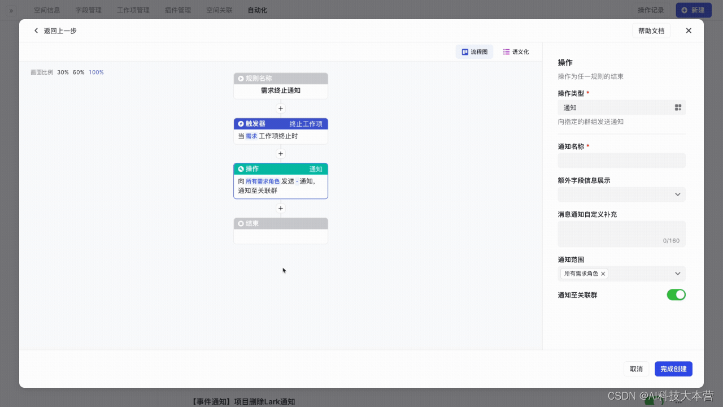723x407 pixels.
Task: Click 完成创建 to finish creation
Action: 673,369
